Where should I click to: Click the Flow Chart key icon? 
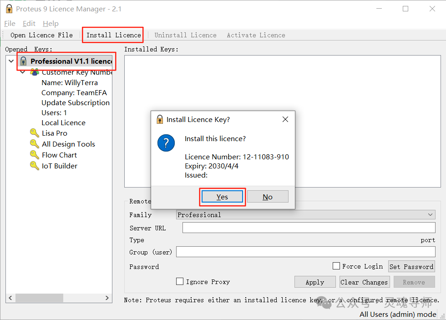[35, 155]
